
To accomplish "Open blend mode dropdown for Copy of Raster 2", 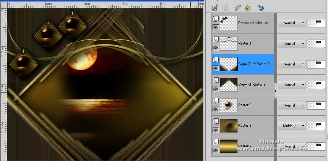I will (292, 85).
